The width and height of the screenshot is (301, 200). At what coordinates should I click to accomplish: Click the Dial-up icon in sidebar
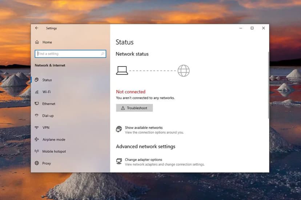pos(37,116)
